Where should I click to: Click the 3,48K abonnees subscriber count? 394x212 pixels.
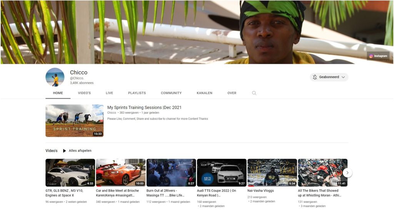click(82, 83)
